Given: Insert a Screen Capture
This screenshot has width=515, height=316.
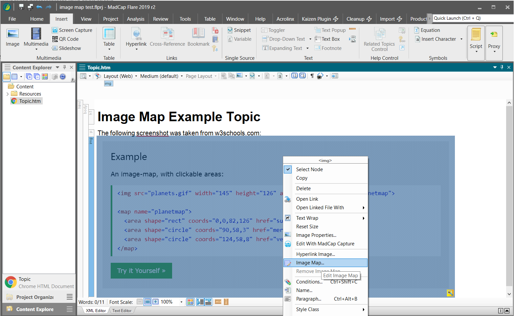Looking at the screenshot, I should click(x=72, y=30).
